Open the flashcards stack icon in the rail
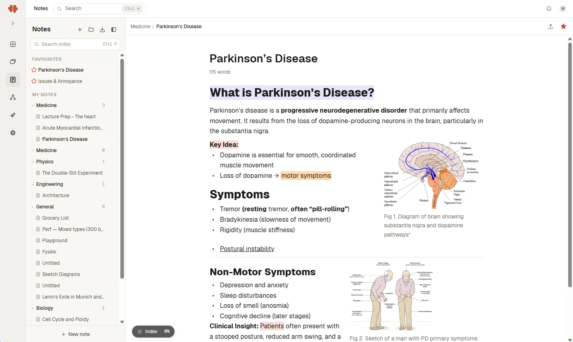 pos(13,62)
